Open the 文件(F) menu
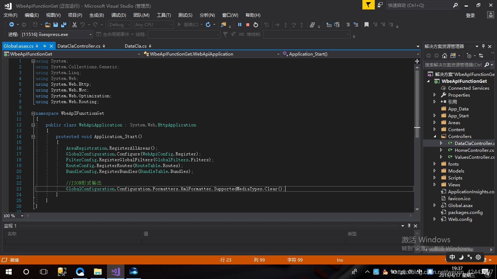497x279 pixels. coord(11,15)
